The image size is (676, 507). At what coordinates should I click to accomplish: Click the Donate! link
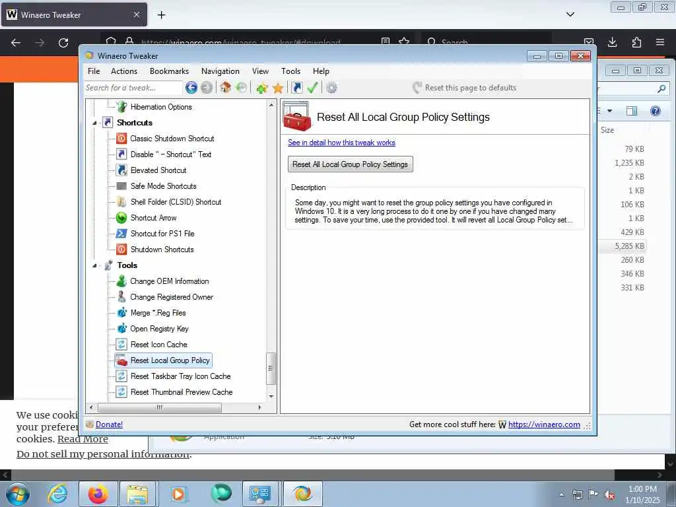[x=109, y=424]
